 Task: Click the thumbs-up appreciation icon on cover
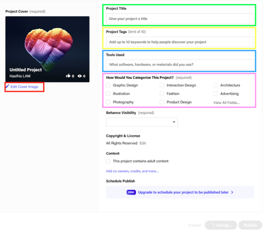click(68, 76)
